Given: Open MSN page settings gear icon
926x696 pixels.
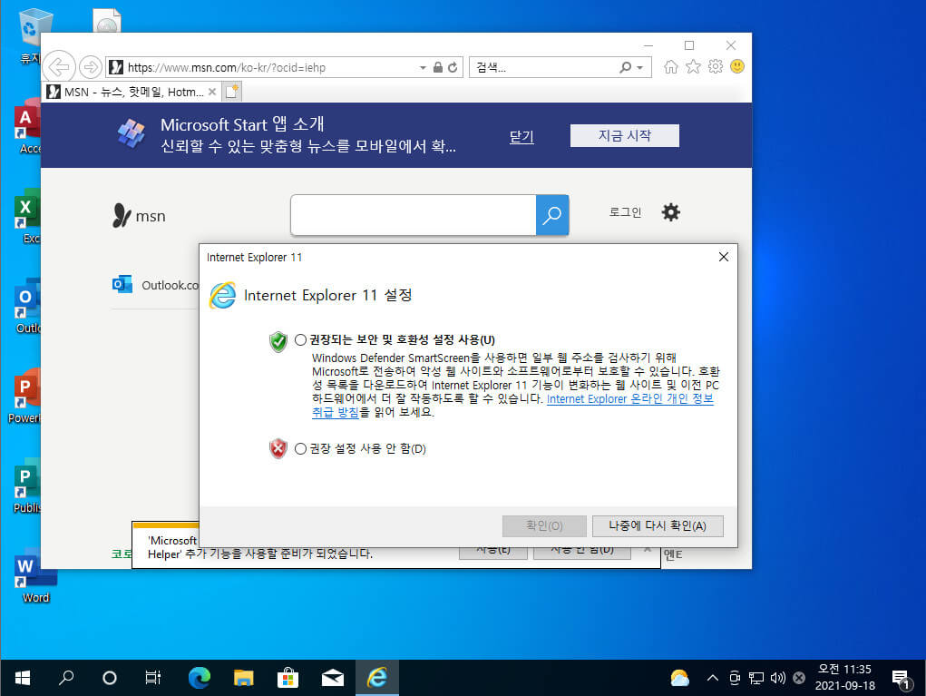Looking at the screenshot, I should [670, 212].
